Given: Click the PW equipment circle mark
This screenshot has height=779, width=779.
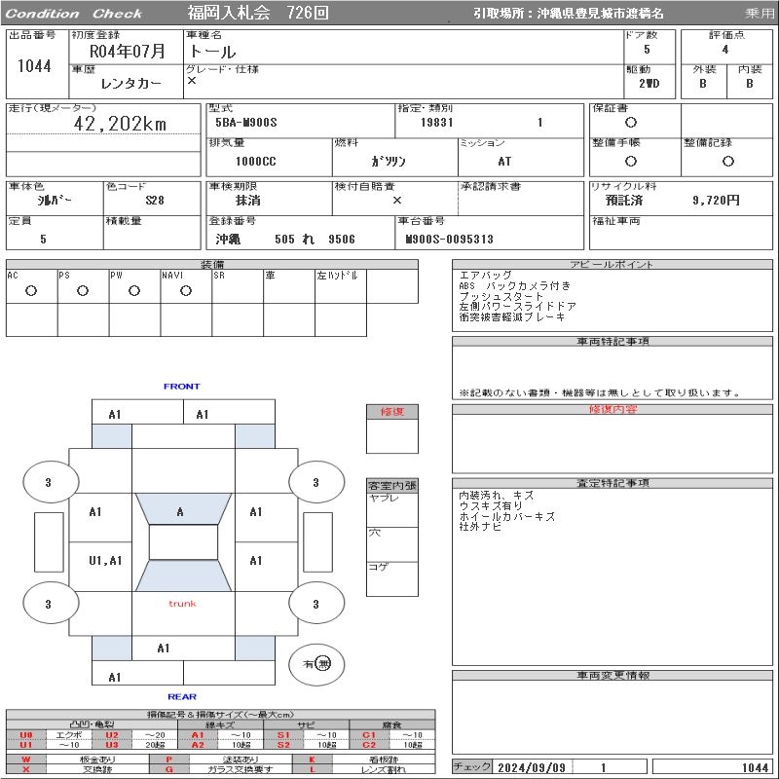Looking at the screenshot, I should click(x=134, y=291).
